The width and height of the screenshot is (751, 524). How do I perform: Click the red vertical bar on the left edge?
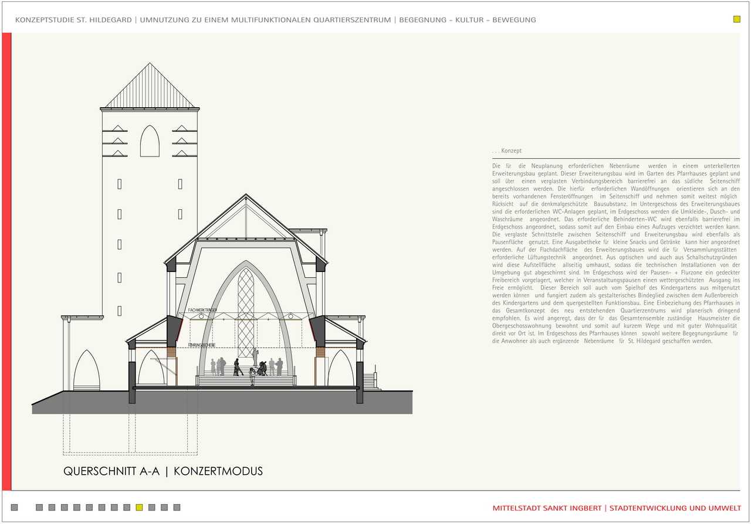(6, 261)
